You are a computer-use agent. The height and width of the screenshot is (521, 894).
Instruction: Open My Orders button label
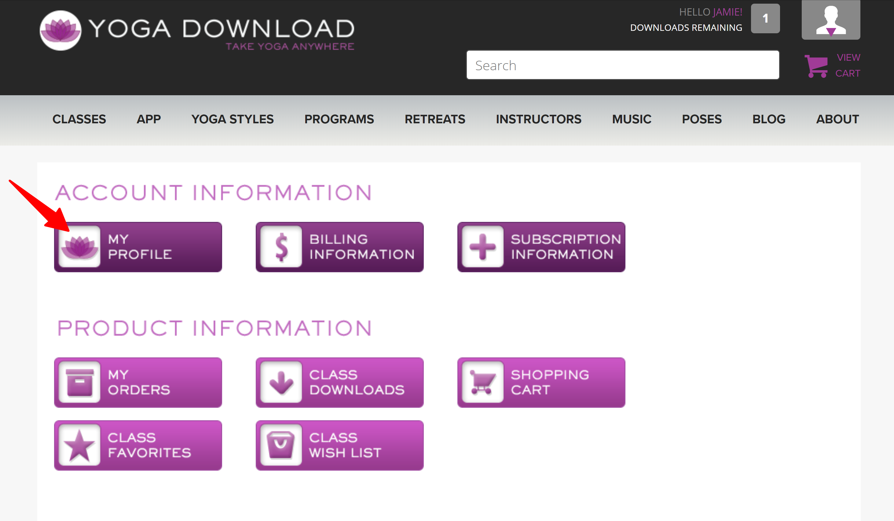139,382
